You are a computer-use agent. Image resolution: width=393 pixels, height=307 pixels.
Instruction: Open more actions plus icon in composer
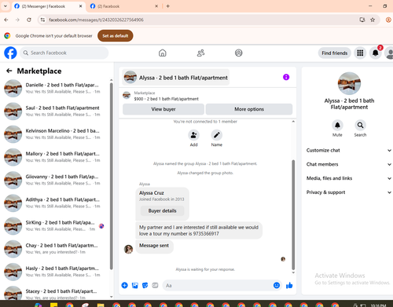125,285
